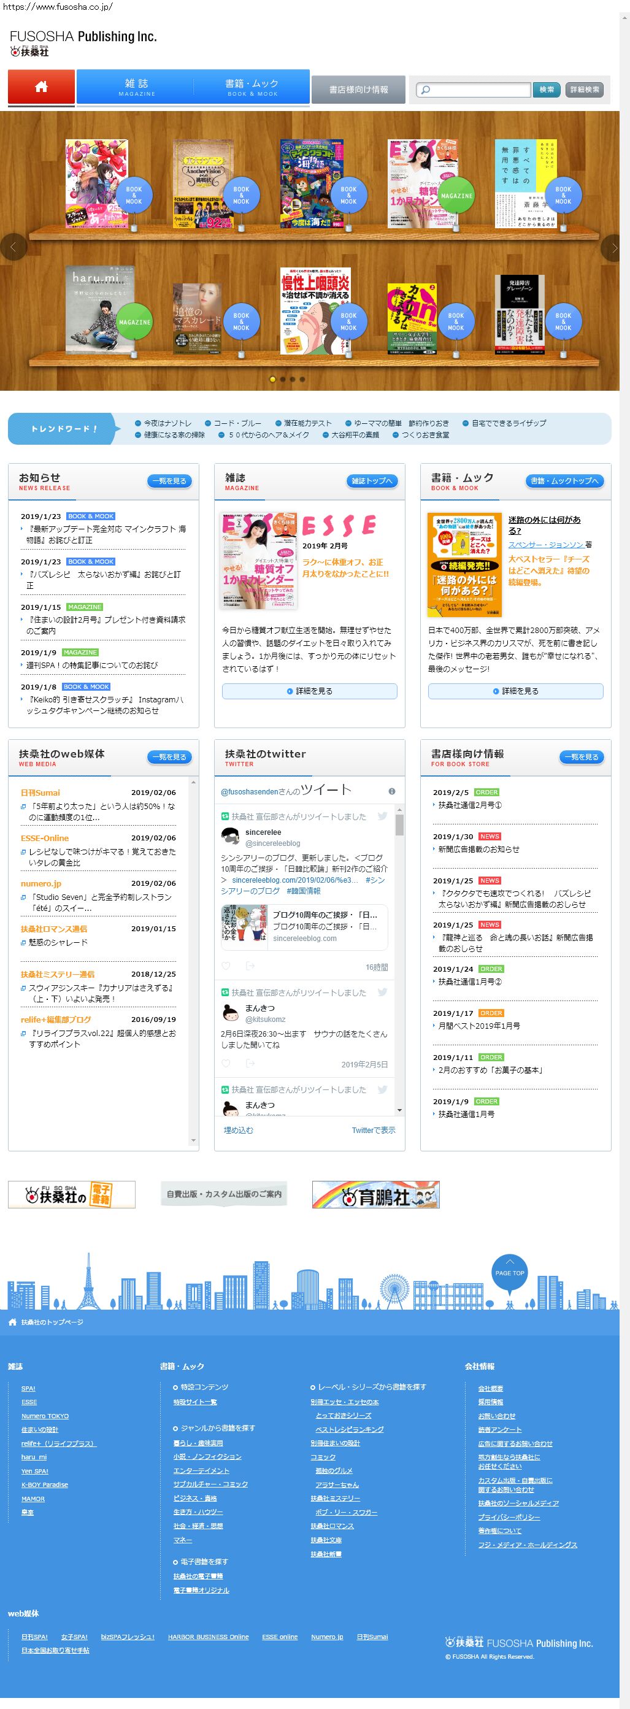630x1709 pixels.
Task: Open footer SPA! magazine link
Action: pyautogui.click(x=28, y=1389)
